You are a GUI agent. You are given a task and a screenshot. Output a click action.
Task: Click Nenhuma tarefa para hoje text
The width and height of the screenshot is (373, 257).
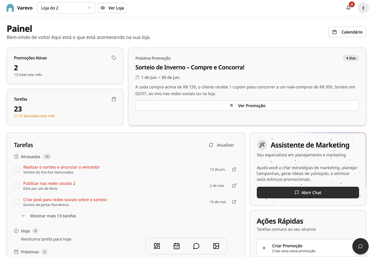click(46, 239)
